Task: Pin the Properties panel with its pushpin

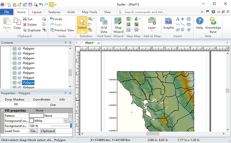Action: (x=65, y=93)
